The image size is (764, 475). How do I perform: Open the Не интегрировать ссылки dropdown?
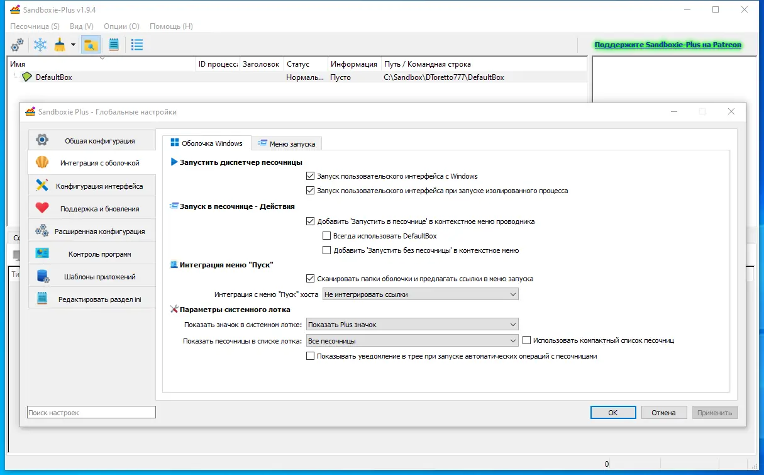coord(420,294)
